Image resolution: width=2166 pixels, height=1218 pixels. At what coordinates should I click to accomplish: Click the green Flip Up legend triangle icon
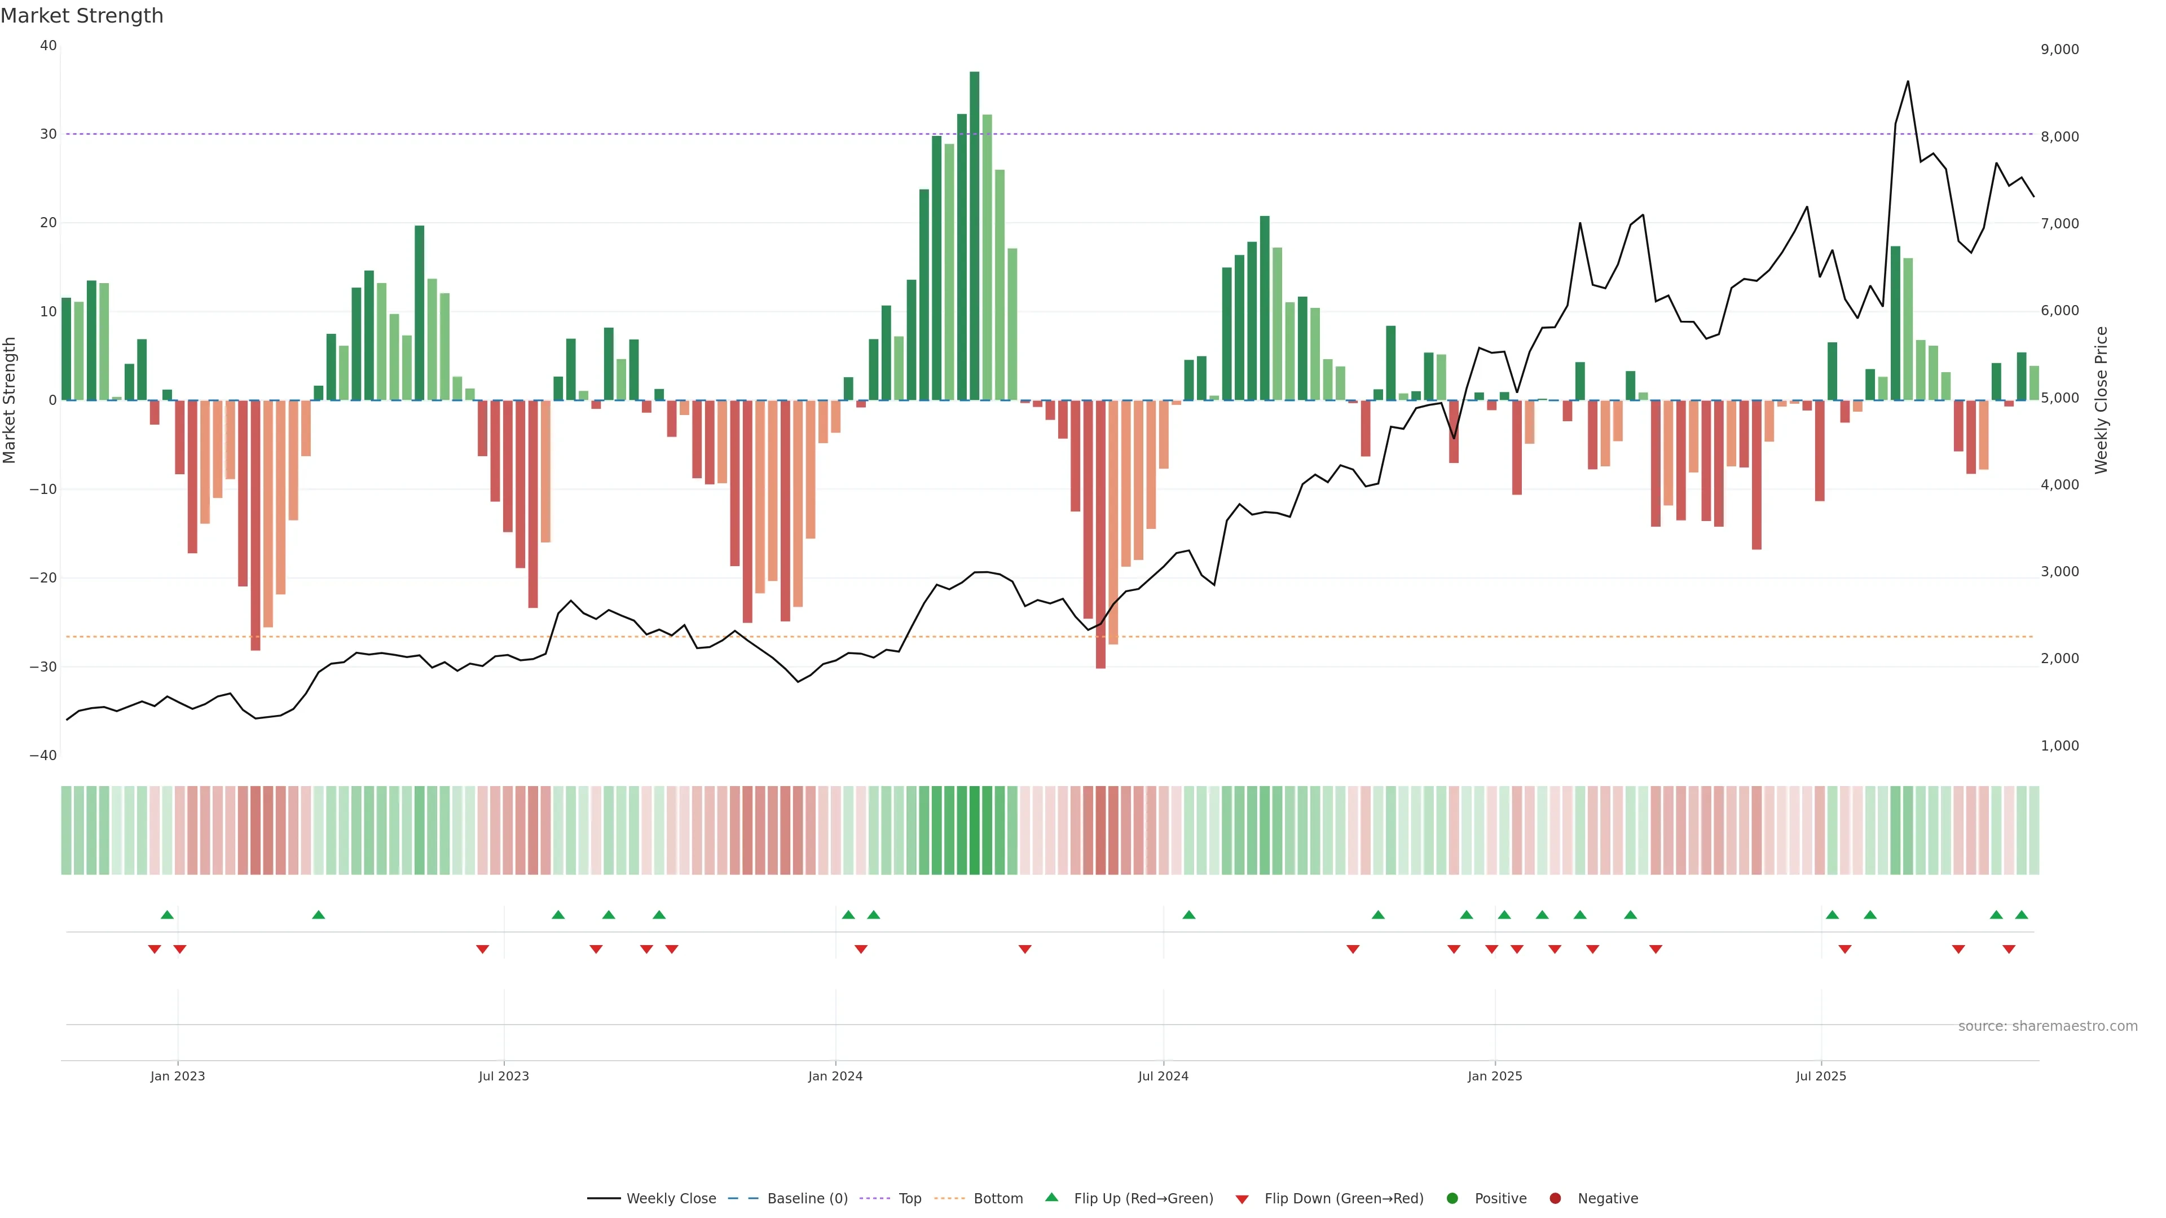click(x=1051, y=1197)
